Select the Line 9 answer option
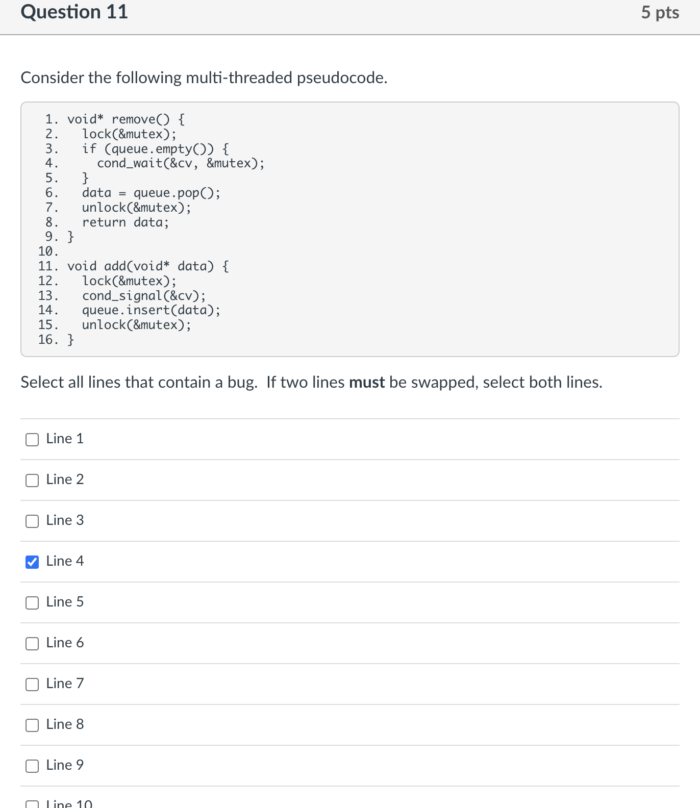 click(32, 766)
